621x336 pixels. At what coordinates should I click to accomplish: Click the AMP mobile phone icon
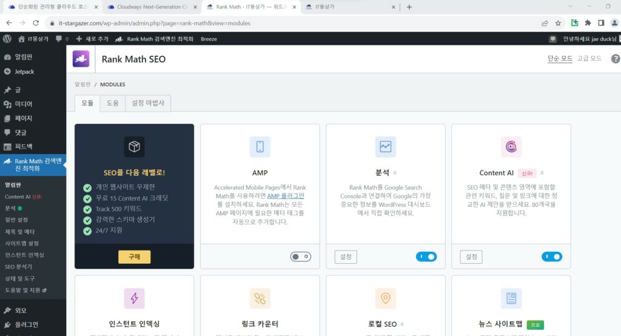260,147
